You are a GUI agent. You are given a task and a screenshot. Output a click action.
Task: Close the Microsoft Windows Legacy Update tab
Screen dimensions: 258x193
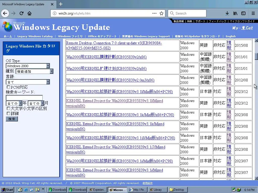52,4
